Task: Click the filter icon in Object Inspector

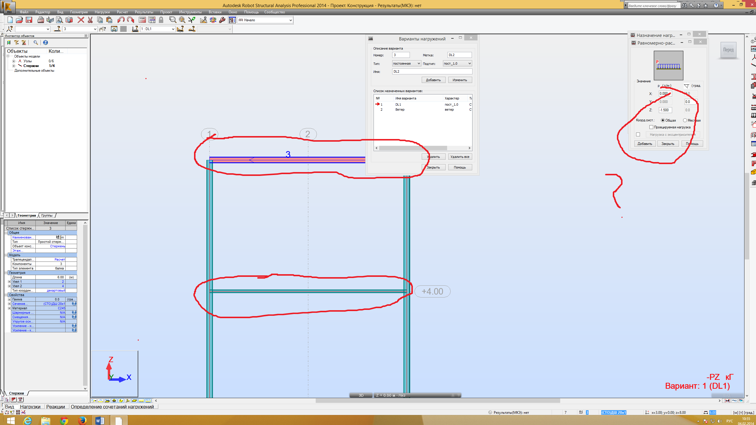Action: (17, 42)
